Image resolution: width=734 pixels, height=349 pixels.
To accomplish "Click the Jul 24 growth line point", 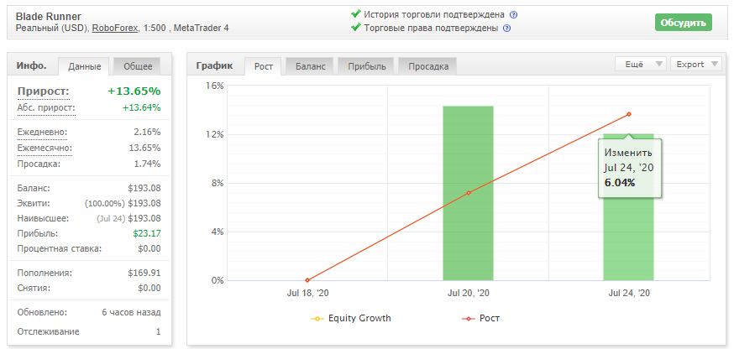I will (x=629, y=114).
